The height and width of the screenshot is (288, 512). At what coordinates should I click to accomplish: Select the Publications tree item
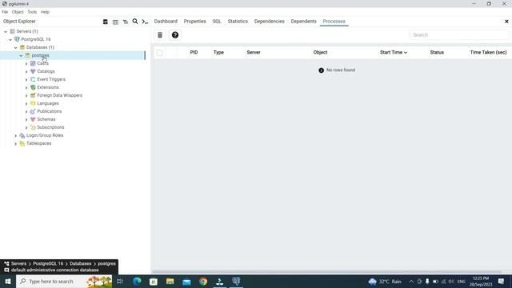[50, 111]
